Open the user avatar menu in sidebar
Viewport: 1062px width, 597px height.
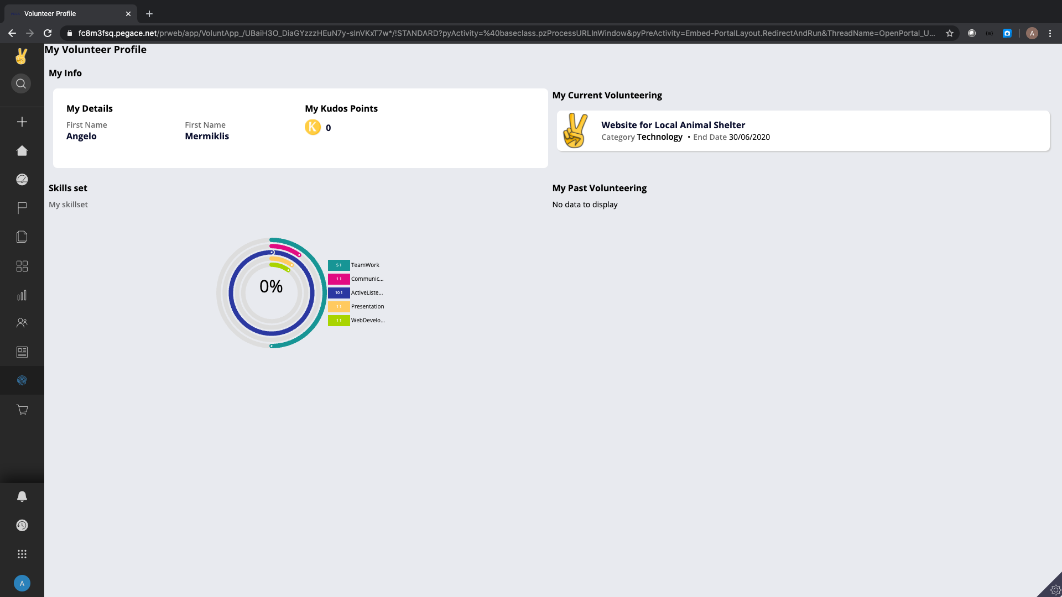click(x=22, y=583)
